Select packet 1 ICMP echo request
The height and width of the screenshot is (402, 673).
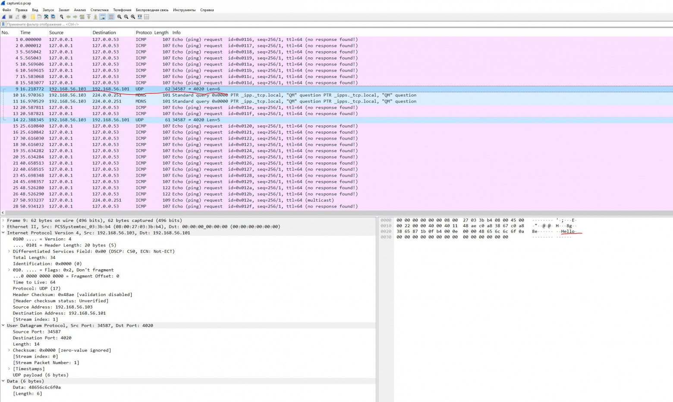336,40
